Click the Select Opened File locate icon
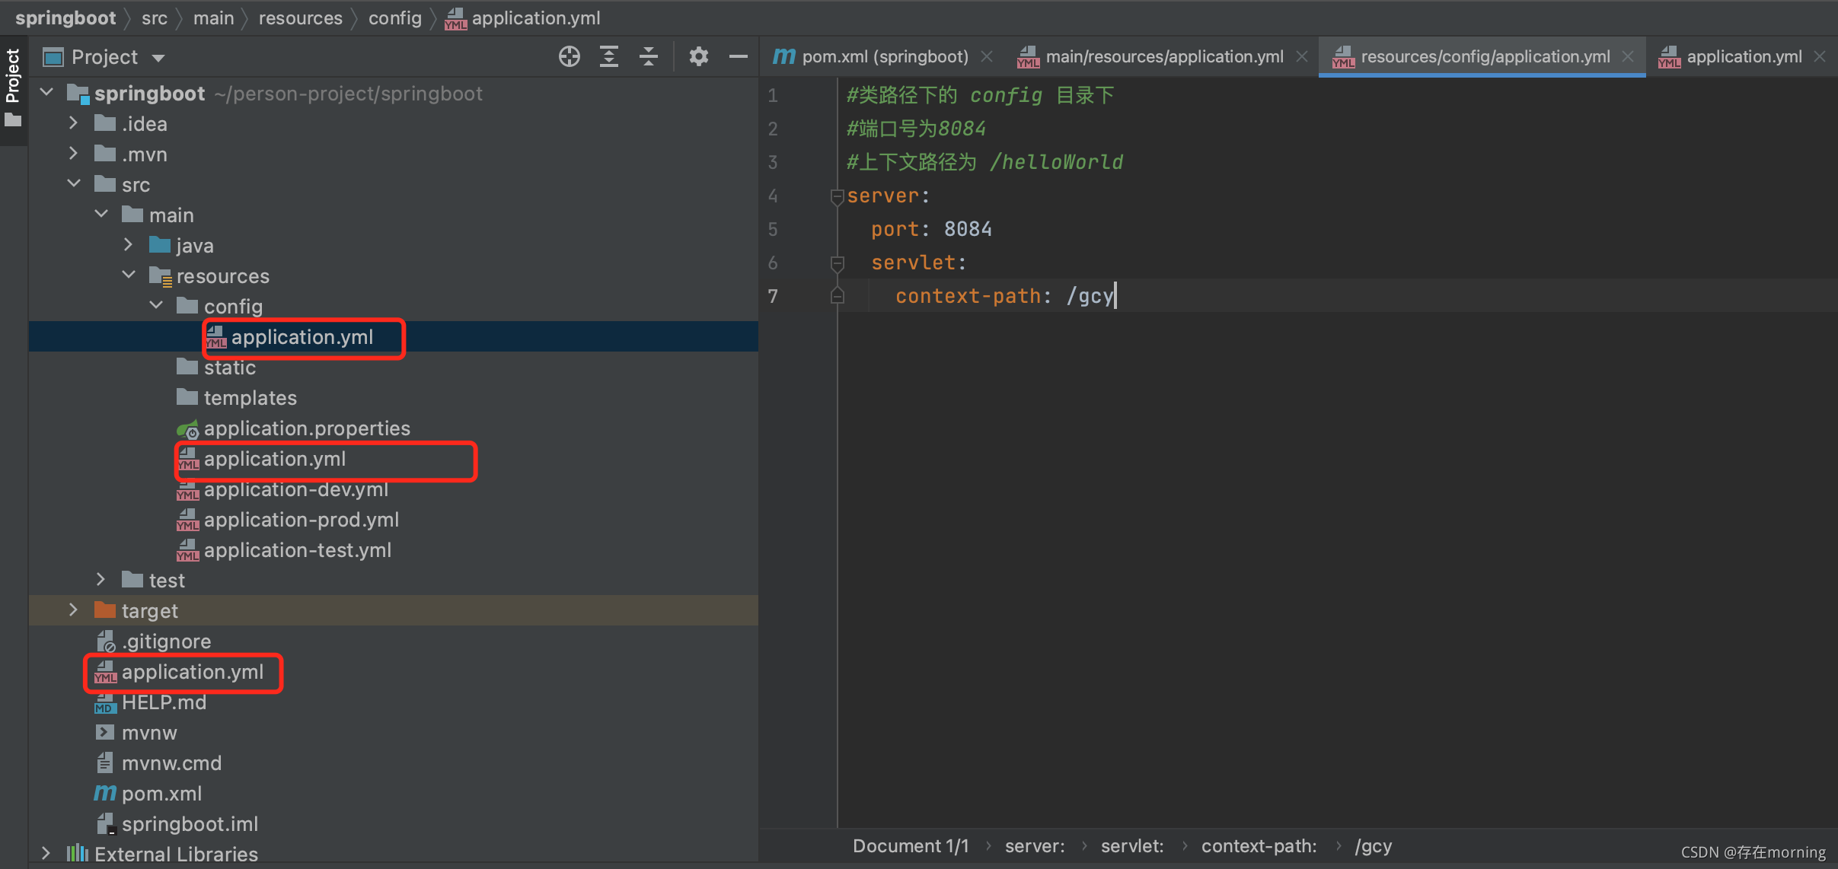This screenshot has width=1838, height=869. (x=569, y=57)
